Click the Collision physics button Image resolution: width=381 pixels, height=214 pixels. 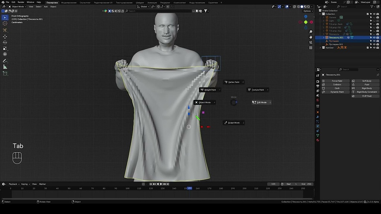tap(335, 85)
